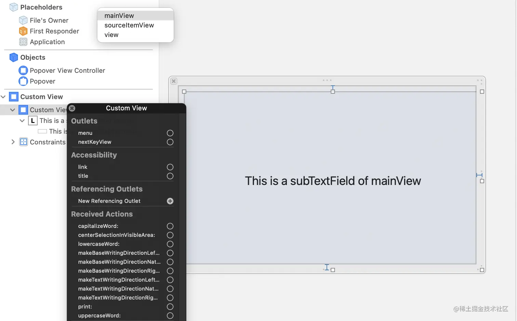Click the Referencing Outlets section header
The image size is (517, 321).
pyautogui.click(x=107, y=189)
